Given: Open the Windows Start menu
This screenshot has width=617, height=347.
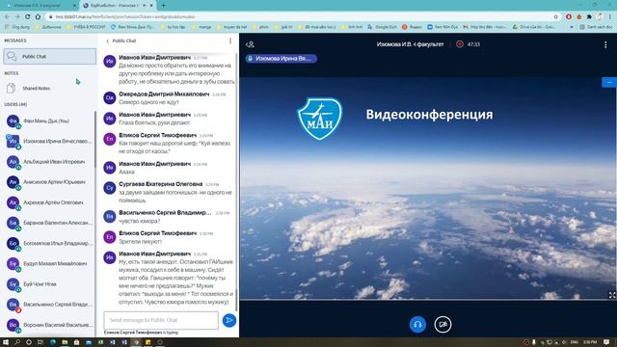Looking at the screenshot, I should (6, 343).
